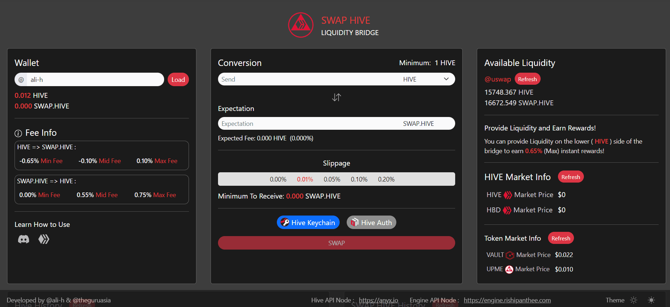Open the Discord icon under Learn How to Use
The height and width of the screenshot is (307, 670).
tap(23, 239)
